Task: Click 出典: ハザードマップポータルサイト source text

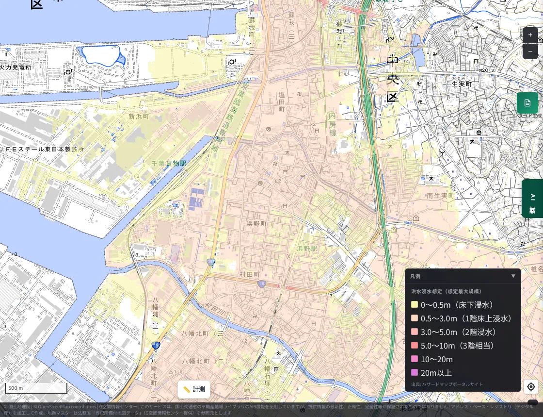Action: 447,384
